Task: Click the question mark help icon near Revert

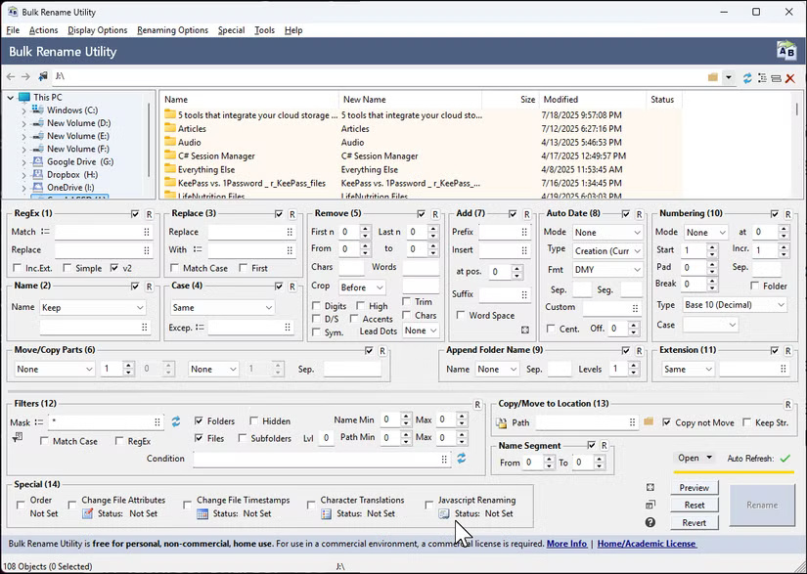Action: click(x=650, y=522)
